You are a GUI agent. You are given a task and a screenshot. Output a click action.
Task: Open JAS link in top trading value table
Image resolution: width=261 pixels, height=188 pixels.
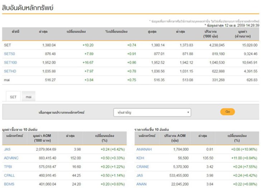tap(7, 149)
